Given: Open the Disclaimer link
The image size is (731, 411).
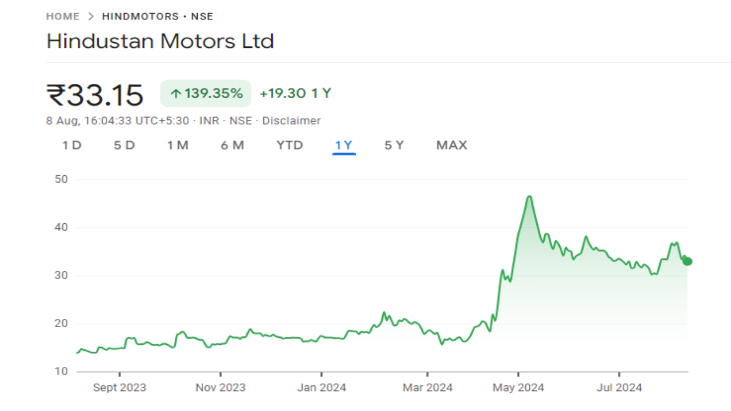Looking at the screenshot, I should tap(291, 121).
